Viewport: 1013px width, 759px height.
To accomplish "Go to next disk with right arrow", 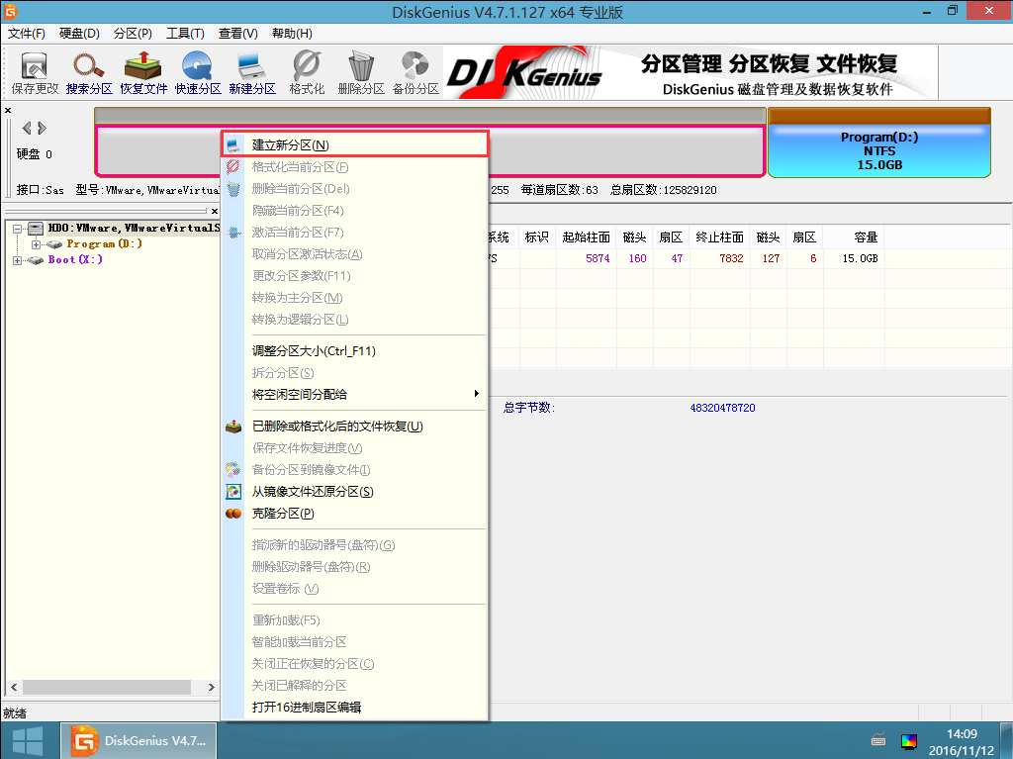I will (x=42, y=128).
